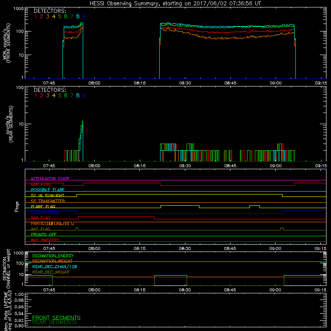Select olive detector 5 in the front segments legend

(60, 17)
